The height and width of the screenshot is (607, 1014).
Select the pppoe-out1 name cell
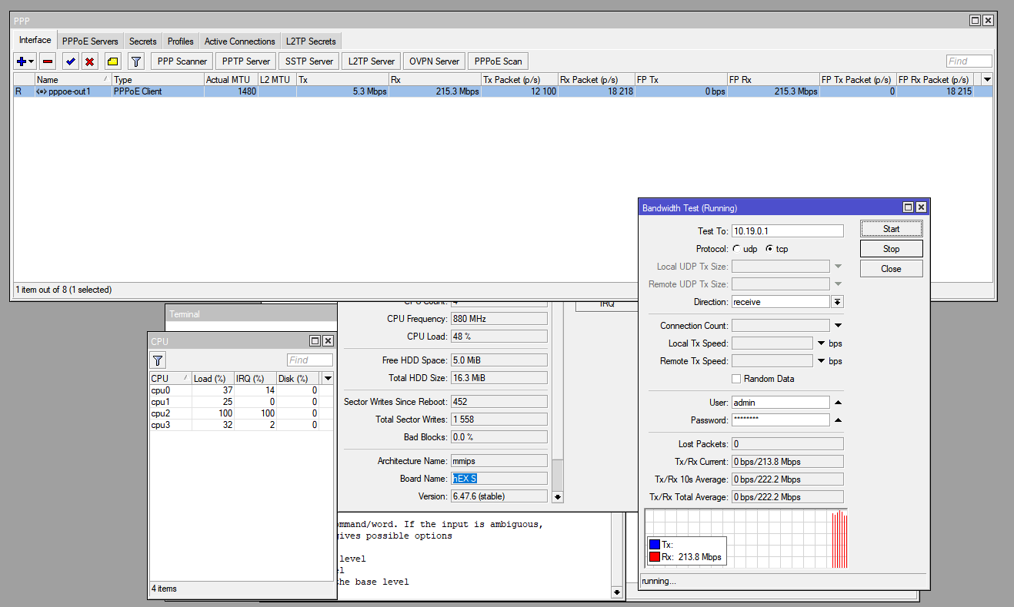(74, 91)
